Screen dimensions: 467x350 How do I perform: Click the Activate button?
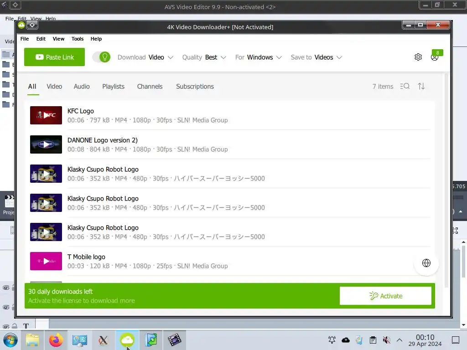pyautogui.click(x=385, y=296)
